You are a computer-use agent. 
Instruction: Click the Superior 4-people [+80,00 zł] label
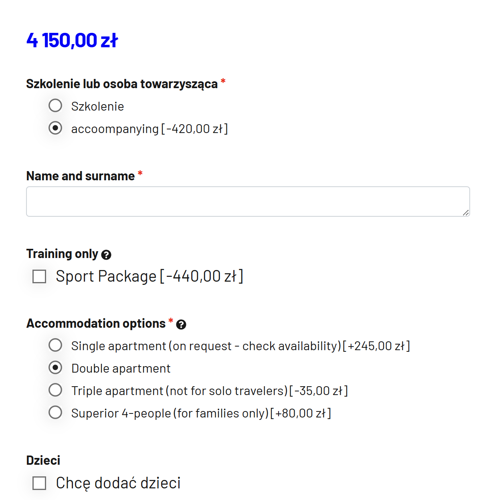point(201,413)
